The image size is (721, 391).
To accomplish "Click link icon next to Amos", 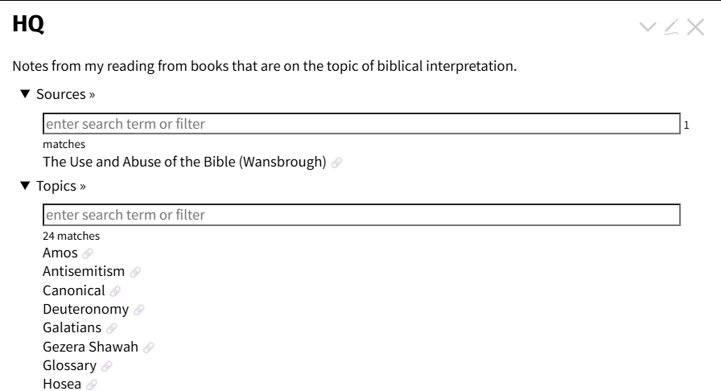I will click(88, 253).
